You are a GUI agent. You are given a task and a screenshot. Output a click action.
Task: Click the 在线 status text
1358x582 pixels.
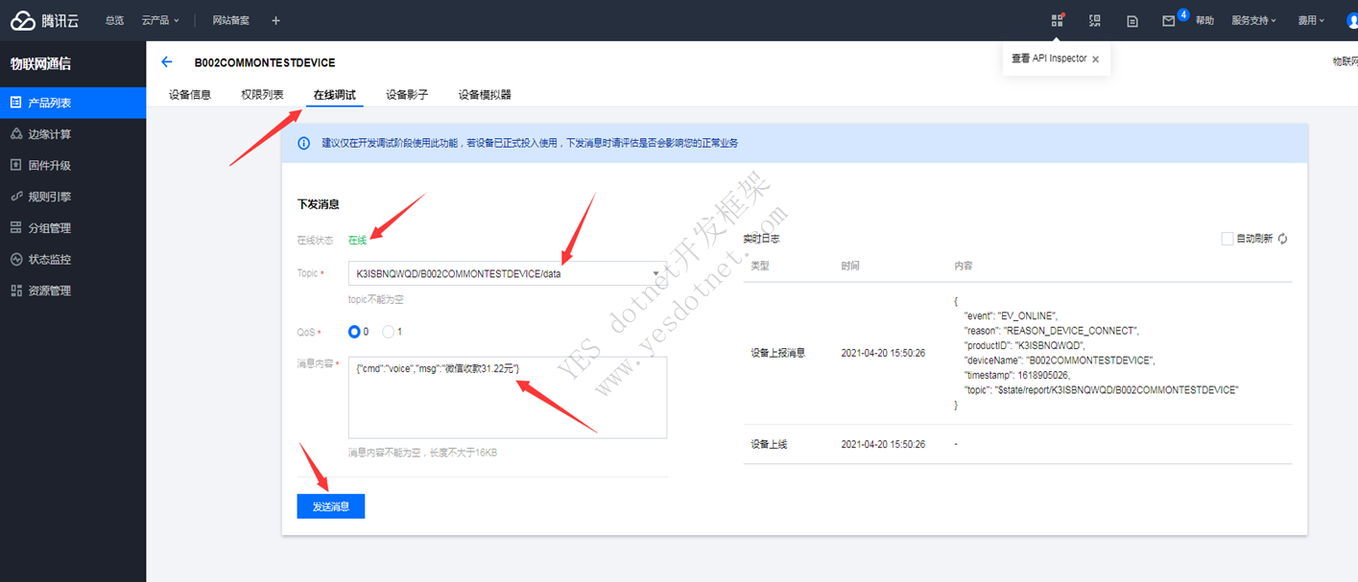coord(357,240)
